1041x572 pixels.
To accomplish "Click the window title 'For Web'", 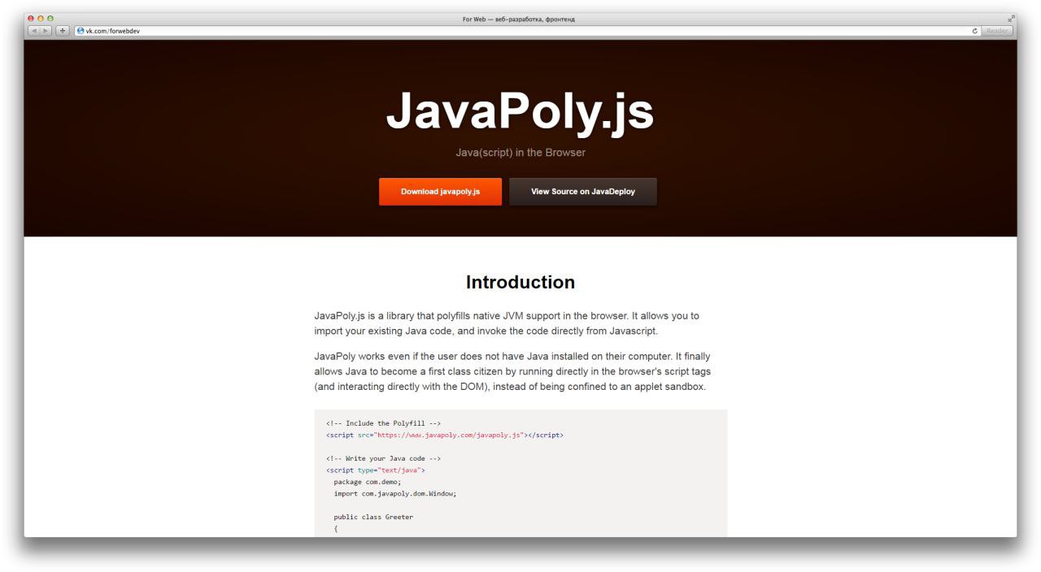I will (520, 19).
